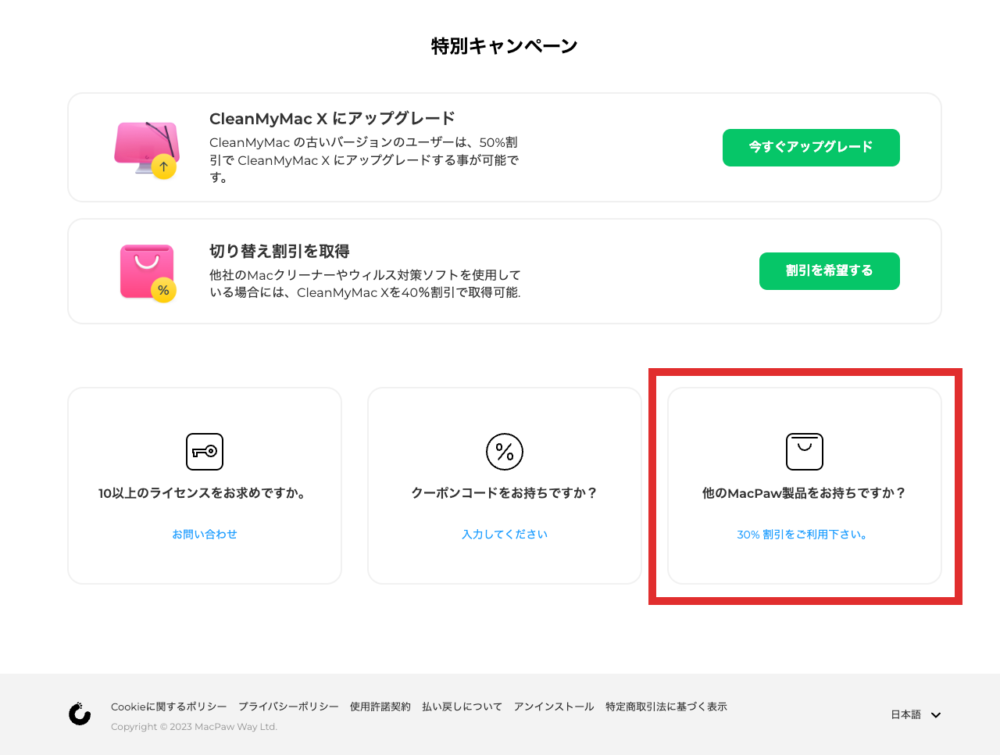Click the MacPaw logo in footer
Screen dimensions: 1000x755
[80, 714]
